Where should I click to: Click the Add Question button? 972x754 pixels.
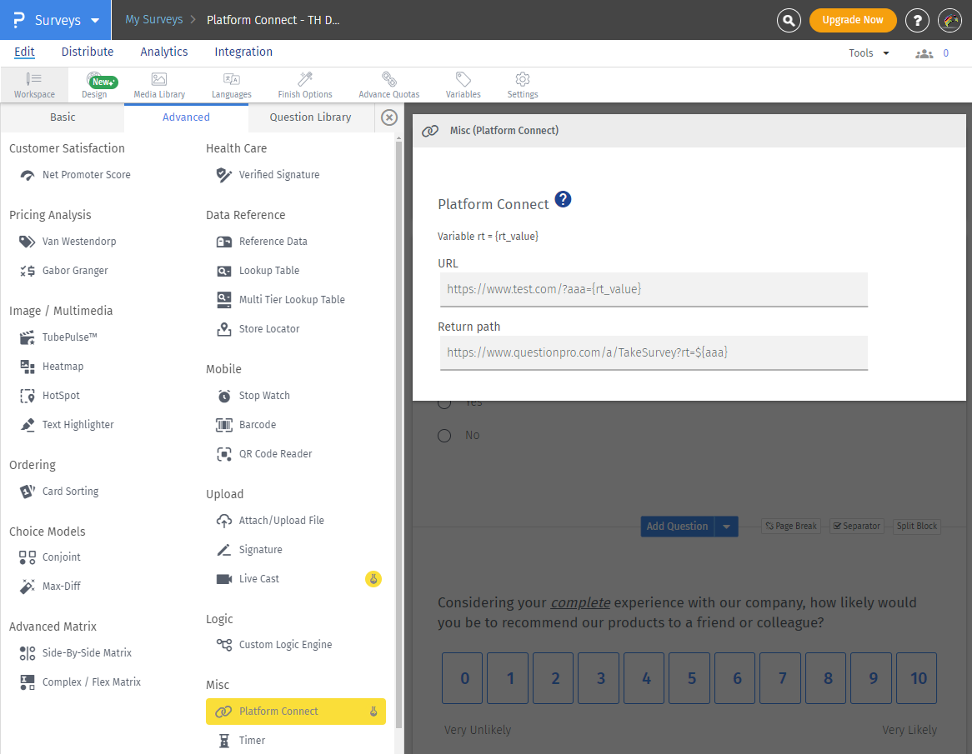pos(677,527)
